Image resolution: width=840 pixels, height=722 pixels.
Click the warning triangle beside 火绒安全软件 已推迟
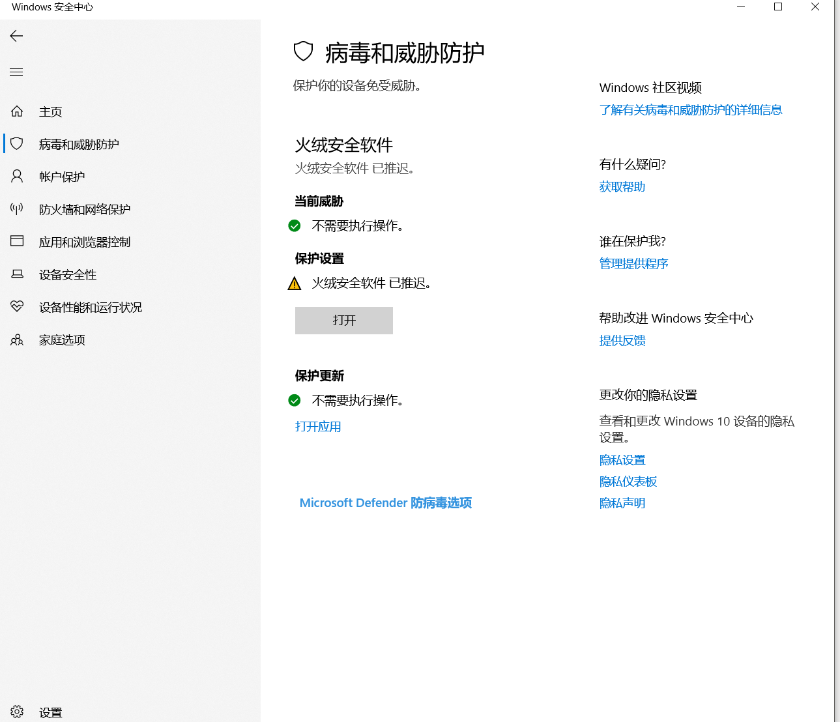tap(294, 283)
